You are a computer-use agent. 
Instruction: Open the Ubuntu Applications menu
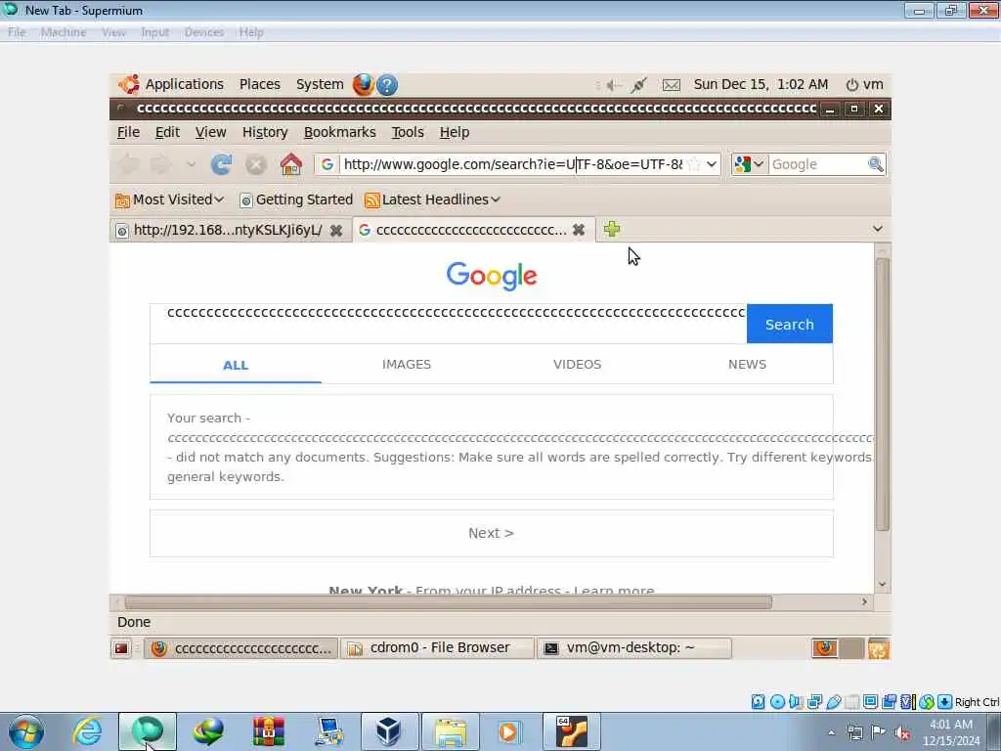pos(185,84)
